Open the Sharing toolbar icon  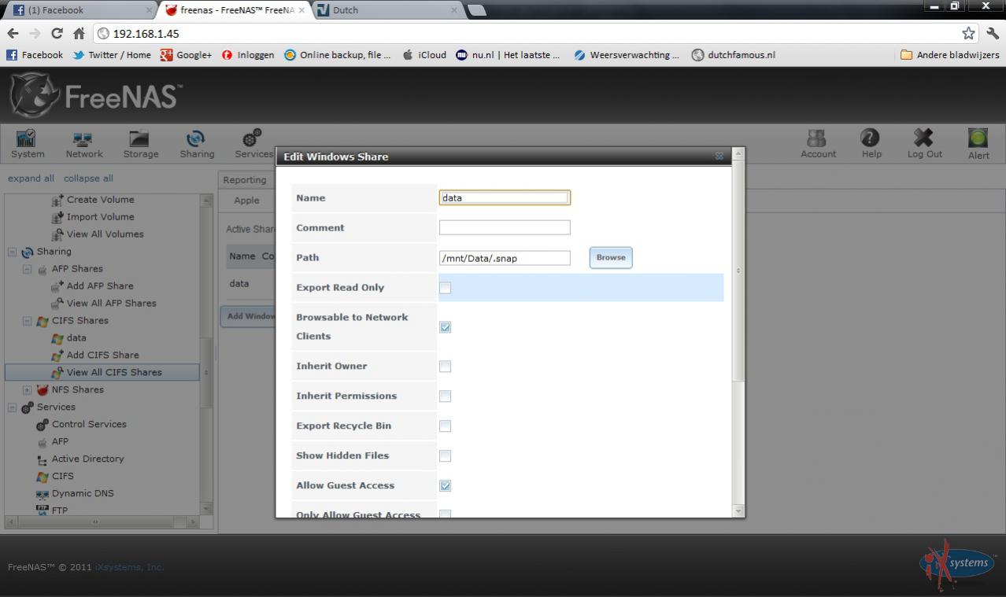(197, 144)
